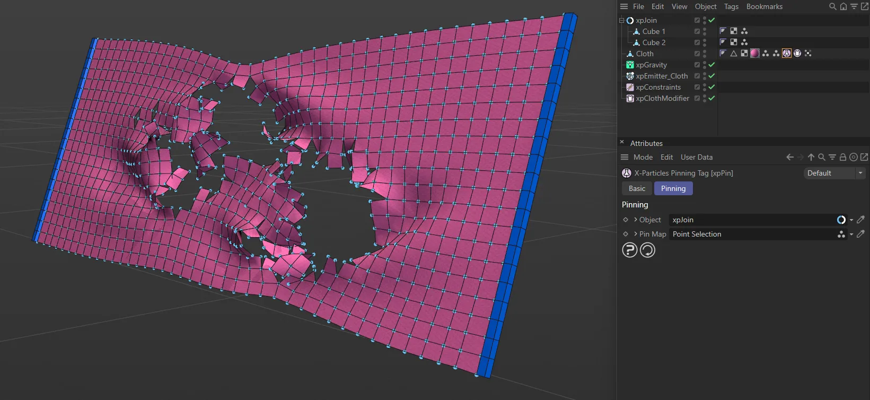Select the pink material tag on Cloth
870x400 pixels.
click(755, 54)
